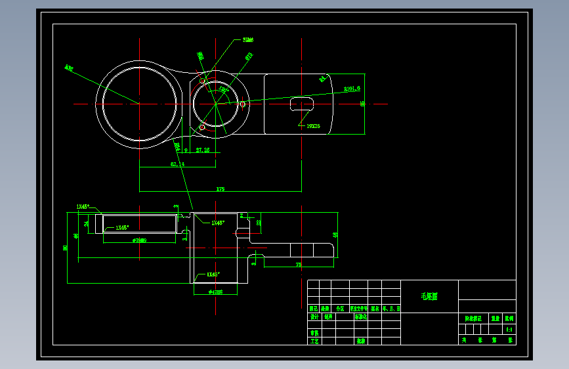This screenshot has width=569, height=369.
Task: Click the 分区 header cell
Action: (x=340, y=309)
